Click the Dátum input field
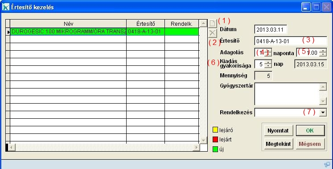The image size is (333, 169). [271, 29]
